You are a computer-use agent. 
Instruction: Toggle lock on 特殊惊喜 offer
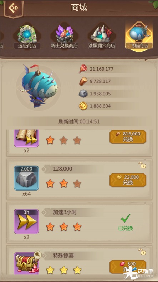pos(142,252)
